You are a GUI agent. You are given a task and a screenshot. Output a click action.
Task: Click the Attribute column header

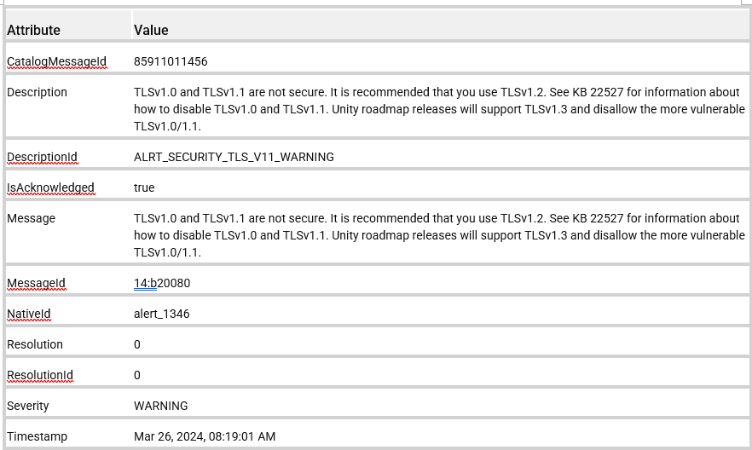point(34,30)
